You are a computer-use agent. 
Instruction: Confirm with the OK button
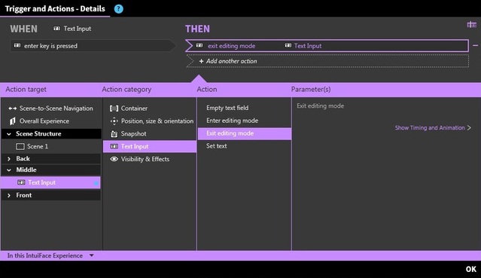(x=471, y=270)
